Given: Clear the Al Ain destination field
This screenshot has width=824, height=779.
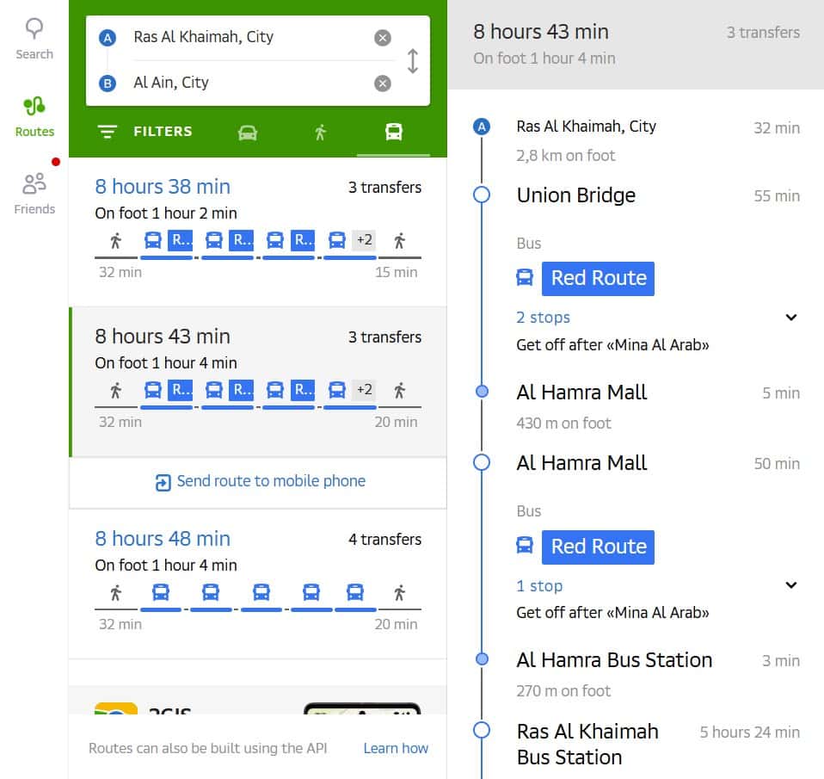Looking at the screenshot, I should [383, 83].
